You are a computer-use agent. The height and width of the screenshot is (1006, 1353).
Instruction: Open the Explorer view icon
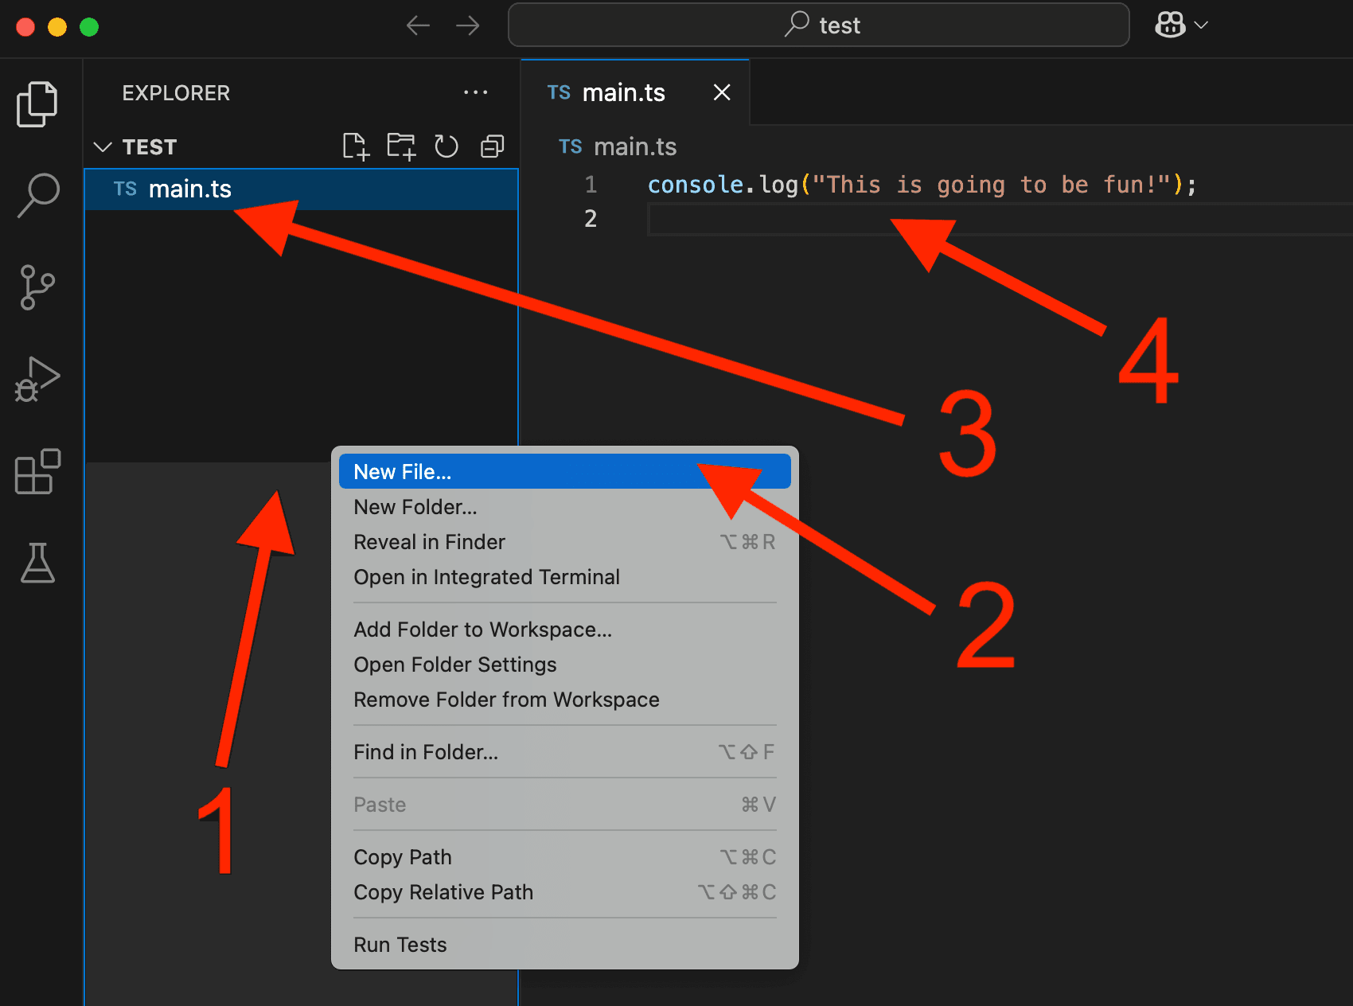coord(37,103)
